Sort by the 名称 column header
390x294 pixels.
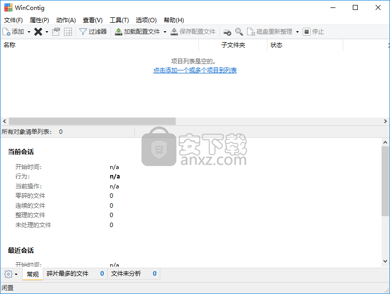pos(100,45)
